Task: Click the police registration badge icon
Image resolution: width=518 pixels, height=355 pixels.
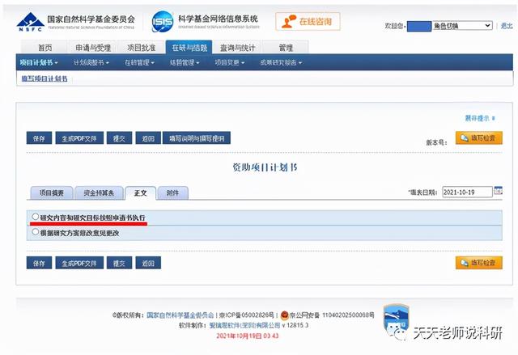Action: (x=284, y=315)
